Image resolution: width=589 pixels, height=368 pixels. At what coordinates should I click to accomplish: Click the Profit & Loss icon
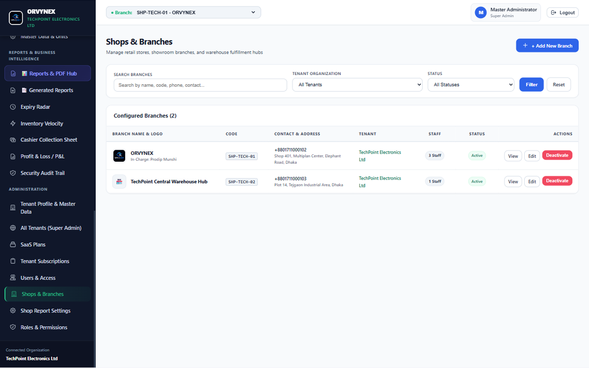pyautogui.click(x=13, y=156)
